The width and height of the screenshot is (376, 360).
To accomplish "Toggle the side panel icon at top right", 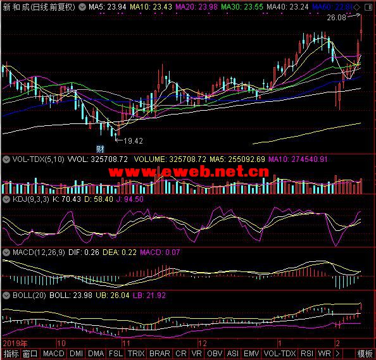I will pyautogui.click(x=368, y=8).
